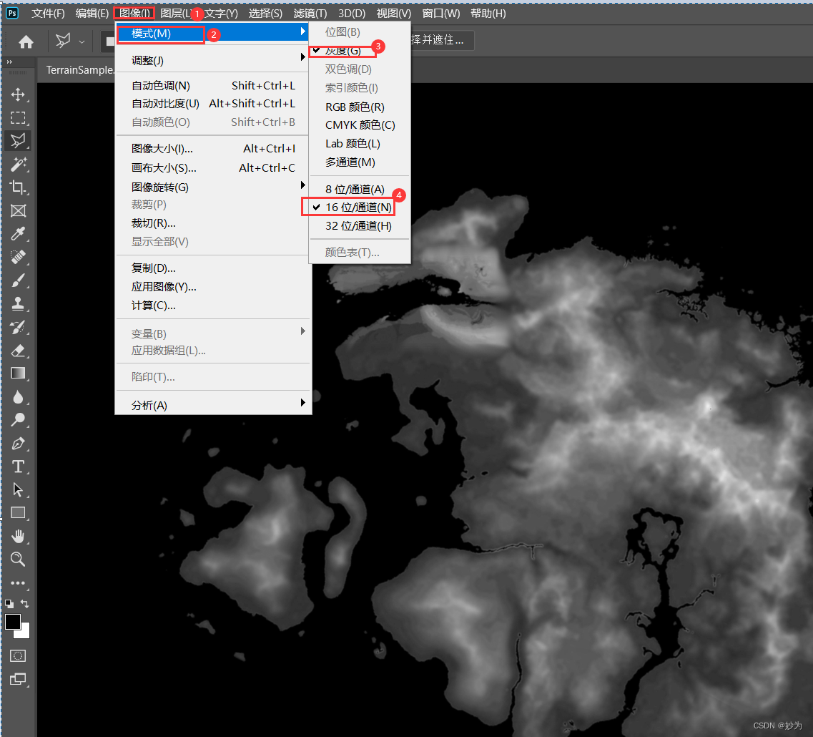Click the Home icon in options bar
This screenshot has width=813, height=737.
tap(26, 42)
